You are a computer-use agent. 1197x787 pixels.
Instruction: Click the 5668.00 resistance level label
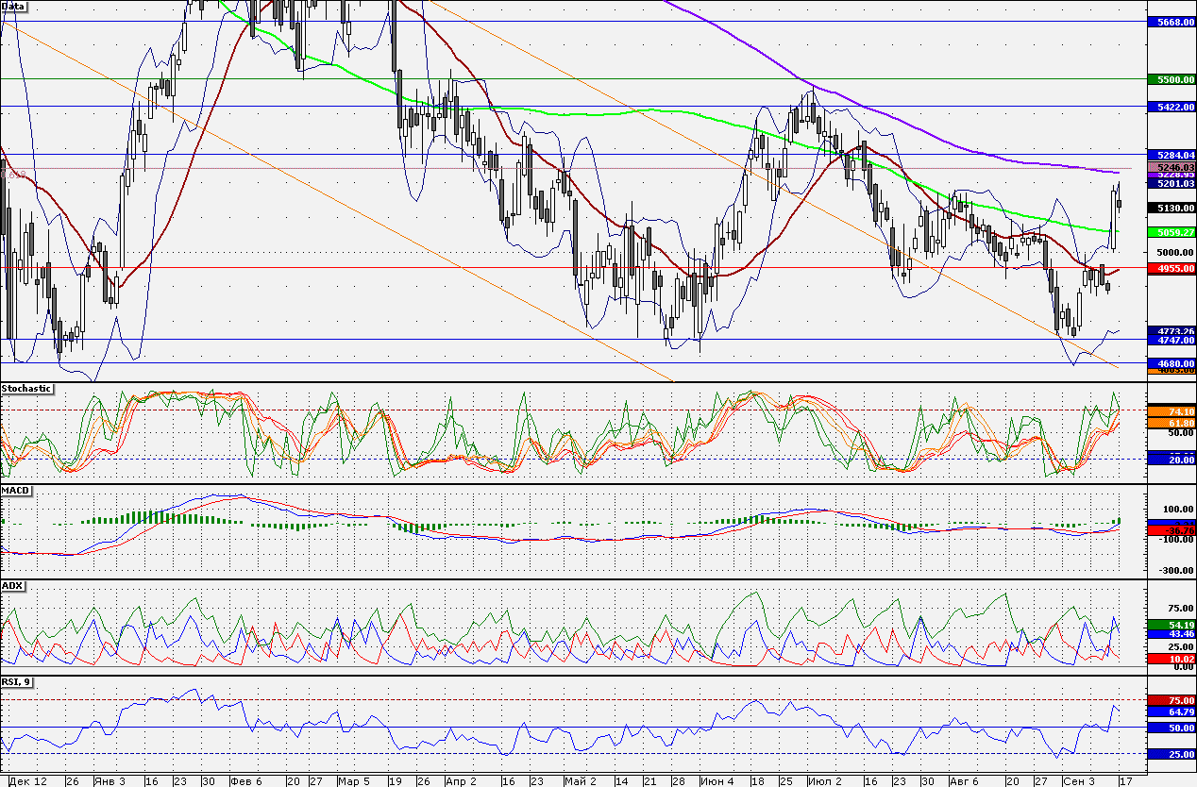pos(1171,22)
